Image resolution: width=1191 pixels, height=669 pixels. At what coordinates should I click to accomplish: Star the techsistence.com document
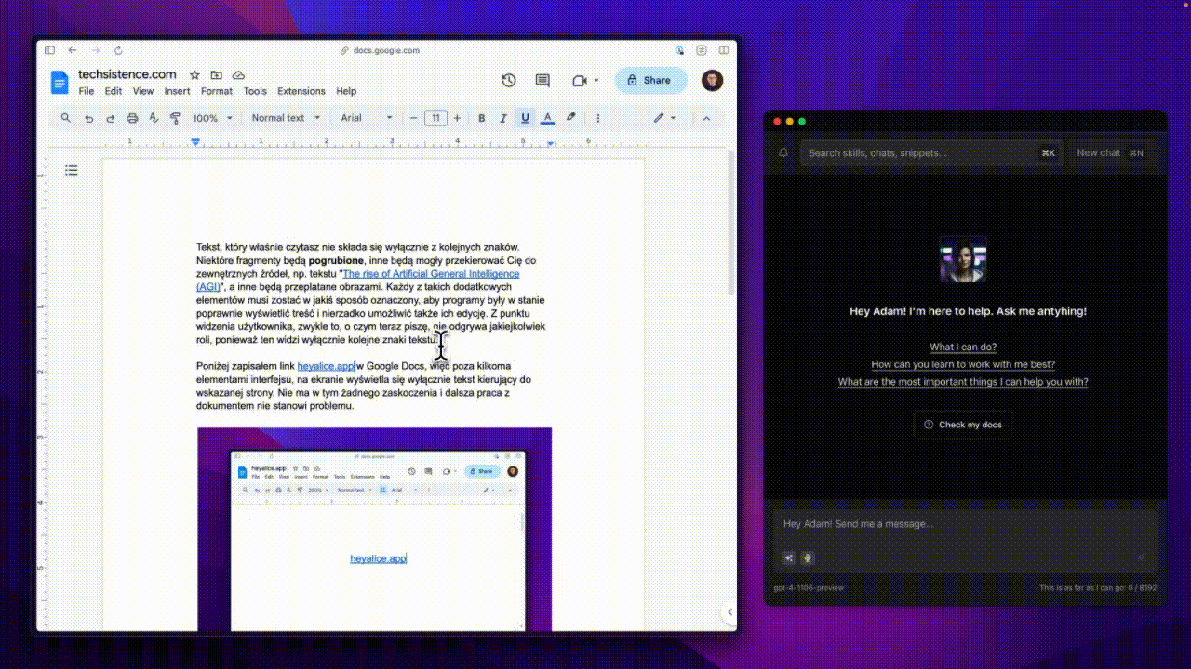pyautogui.click(x=194, y=74)
